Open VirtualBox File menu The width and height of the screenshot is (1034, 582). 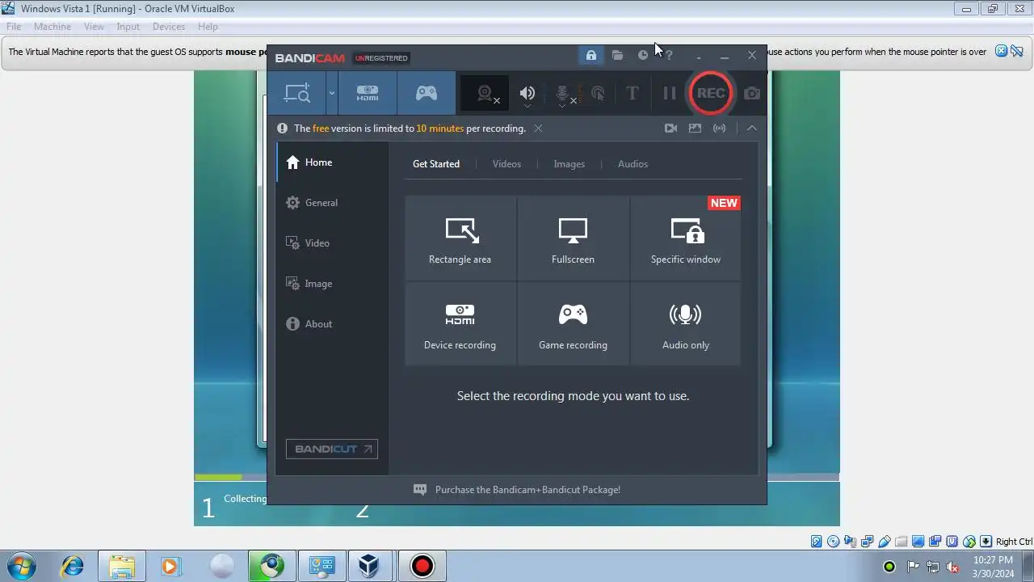tap(14, 27)
